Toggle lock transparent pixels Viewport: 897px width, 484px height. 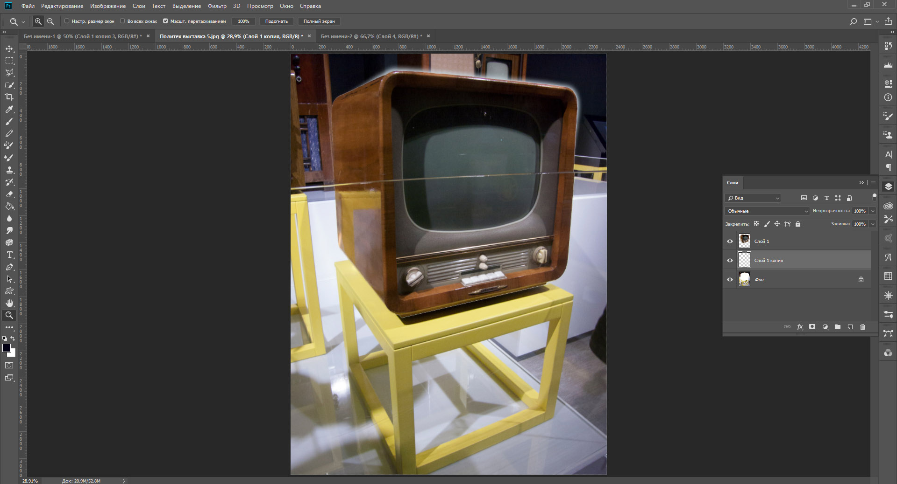pyautogui.click(x=756, y=224)
